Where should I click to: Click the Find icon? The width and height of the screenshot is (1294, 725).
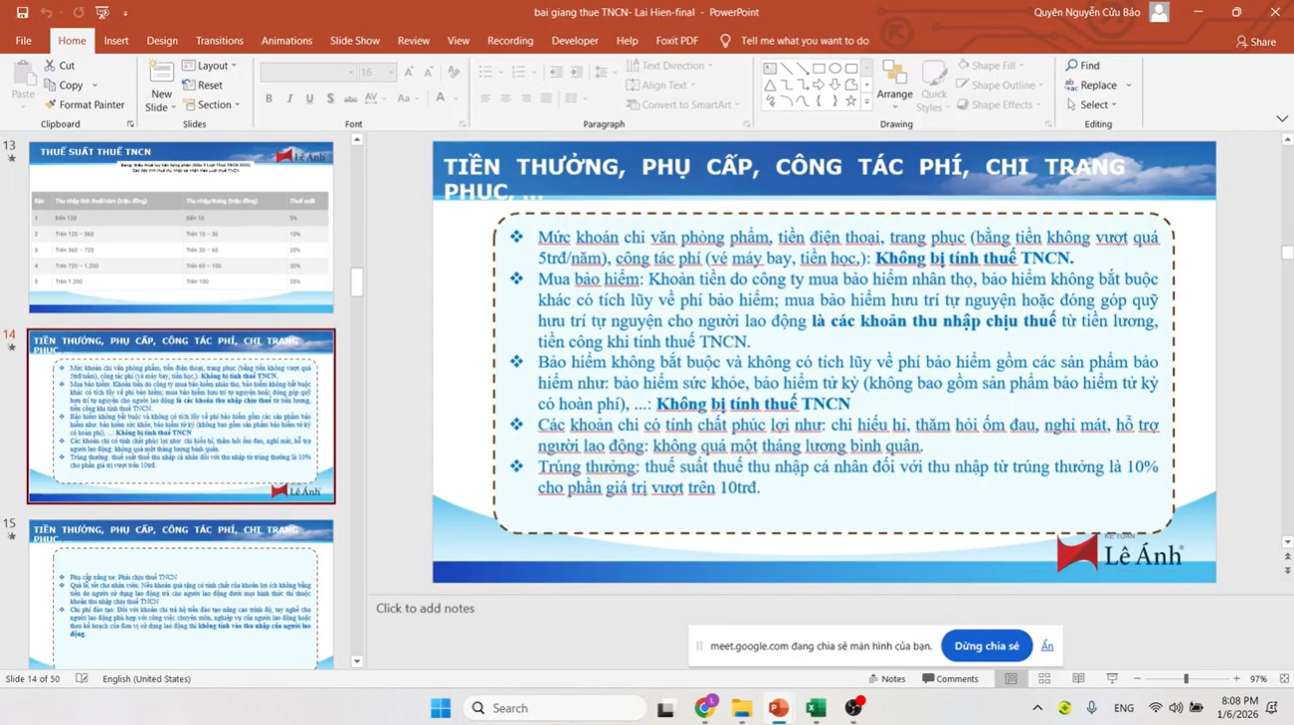1082,65
